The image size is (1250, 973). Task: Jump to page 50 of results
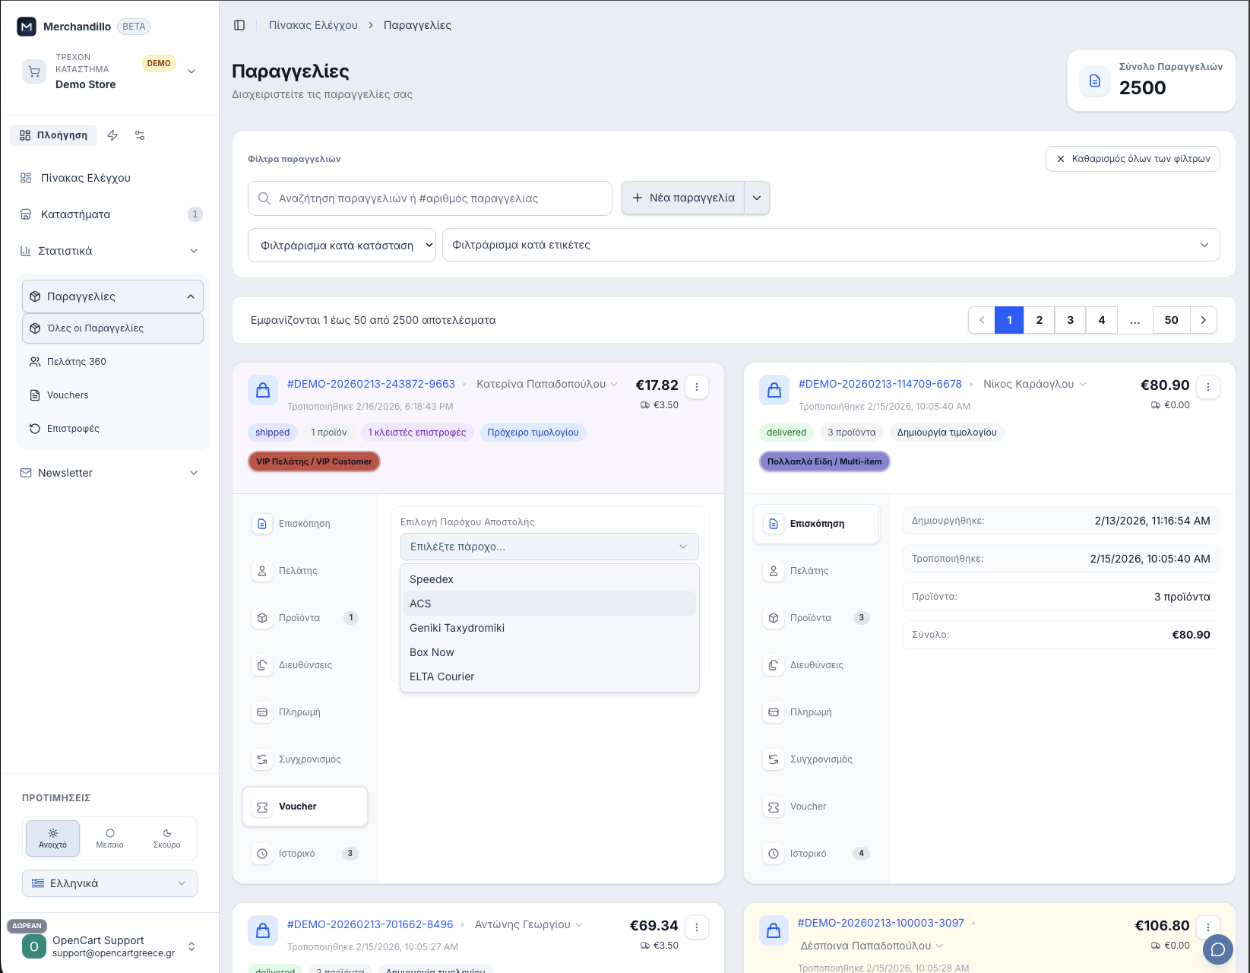coord(1172,320)
